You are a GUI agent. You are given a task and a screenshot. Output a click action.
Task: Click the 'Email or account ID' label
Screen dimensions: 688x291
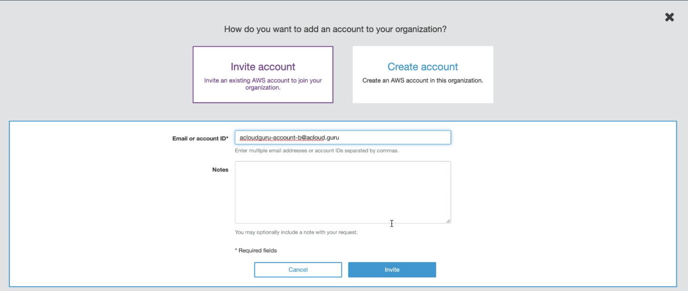(x=200, y=138)
